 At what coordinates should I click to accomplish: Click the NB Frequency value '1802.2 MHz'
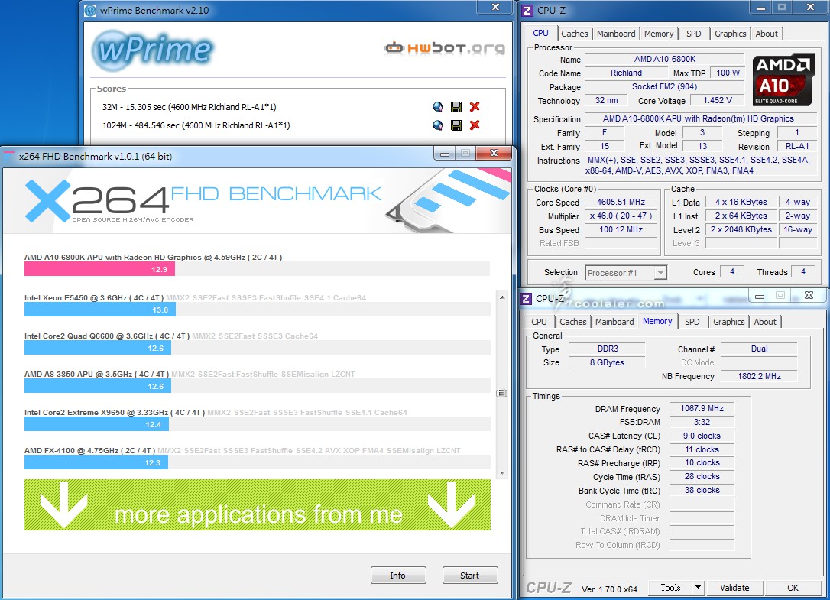click(759, 377)
